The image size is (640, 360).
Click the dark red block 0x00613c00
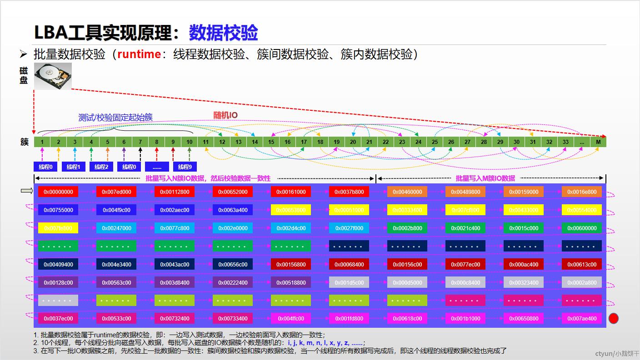tap(582, 264)
